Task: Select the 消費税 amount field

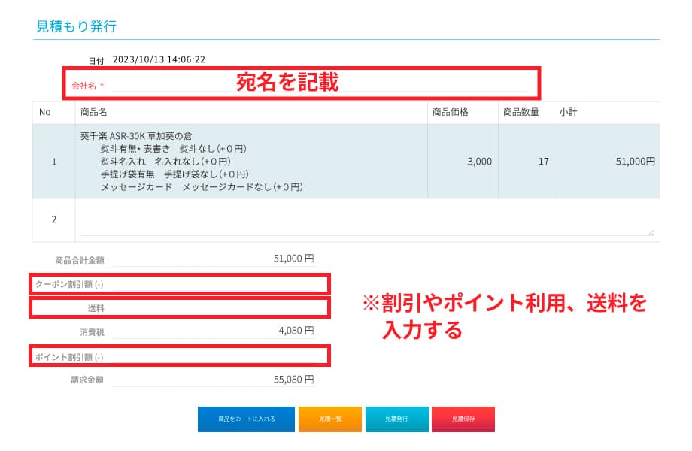Action: (213, 331)
